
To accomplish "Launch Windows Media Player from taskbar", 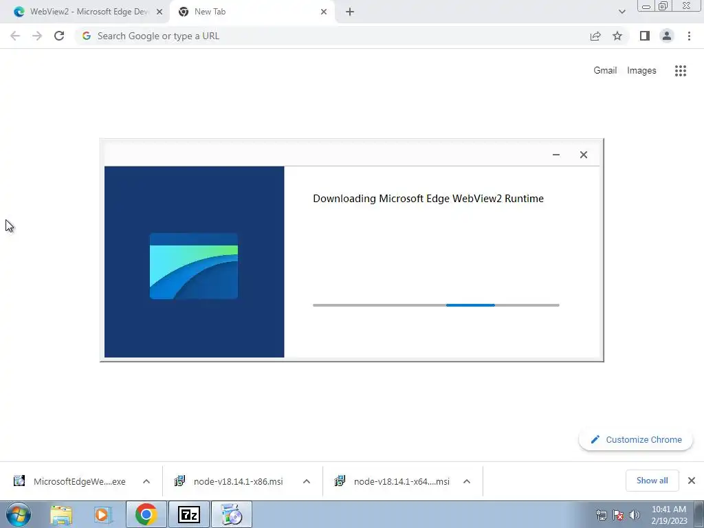I will [x=102, y=515].
